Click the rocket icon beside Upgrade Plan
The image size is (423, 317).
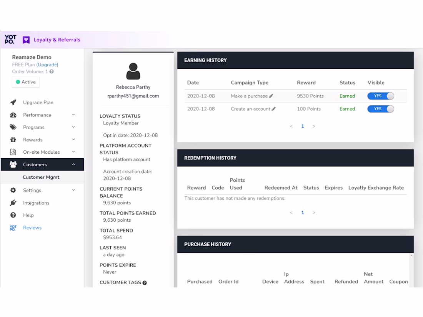pos(13,103)
